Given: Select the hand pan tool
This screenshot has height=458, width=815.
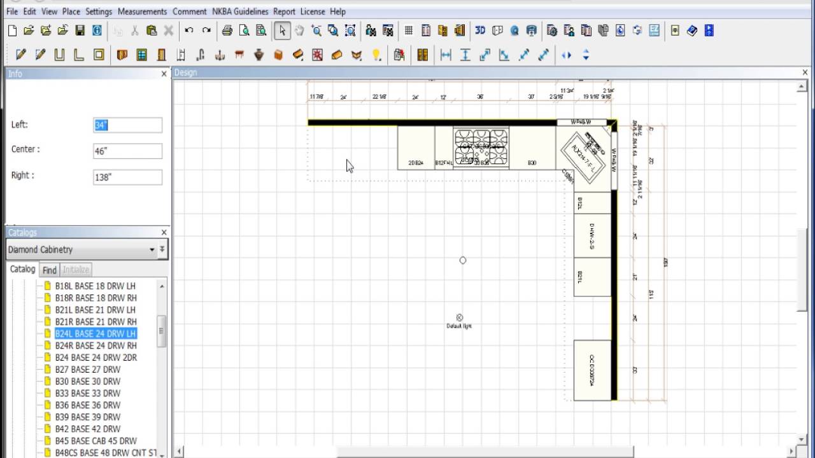Looking at the screenshot, I should pyautogui.click(x=299, y=31).
